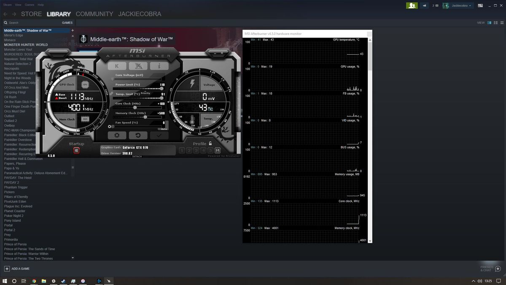Click the Fan Speed slider
Viewport: 506px width, 285px height.
click(x=113, y=126)
